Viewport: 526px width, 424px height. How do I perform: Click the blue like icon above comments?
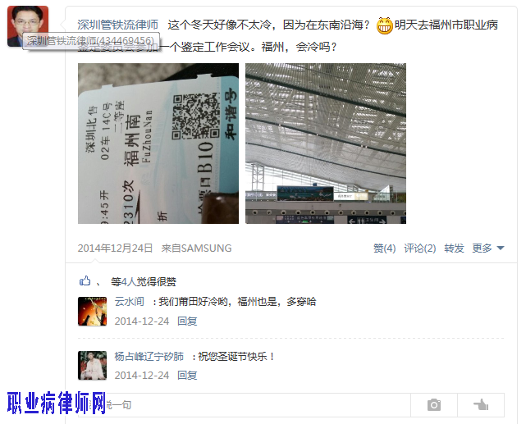coord(85,280)
